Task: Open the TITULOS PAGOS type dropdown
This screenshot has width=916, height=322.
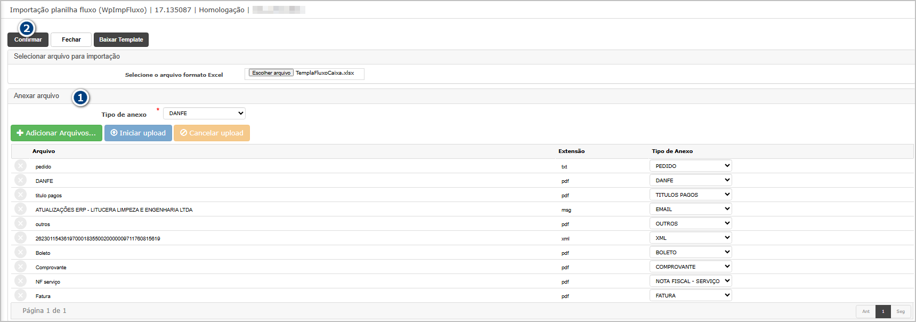Action: point(690,195)
